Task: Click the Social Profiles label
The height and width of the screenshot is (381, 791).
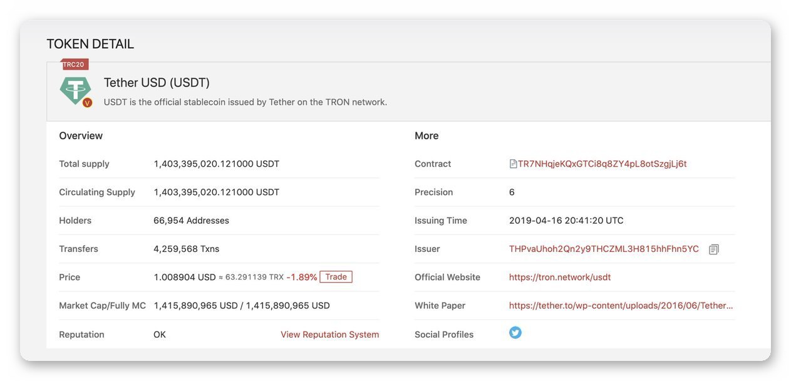Action: pyautogui.click(x=444, y=335)
